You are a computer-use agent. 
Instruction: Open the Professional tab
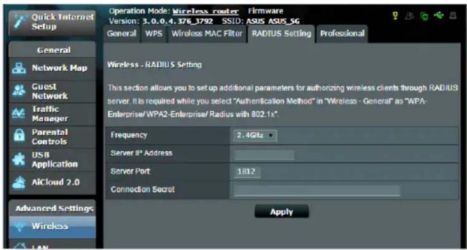pos(342,33)
